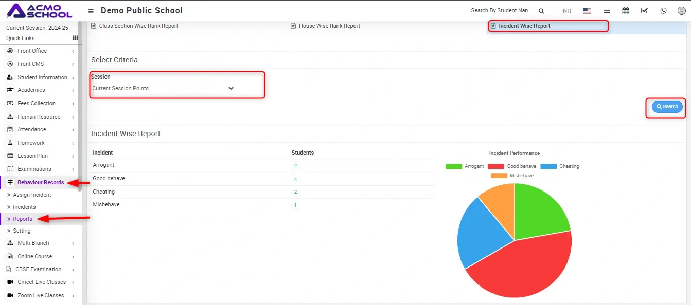Screen dimensions: 691x305
Task: Click the switch session arrows icon
Action: 607,11
